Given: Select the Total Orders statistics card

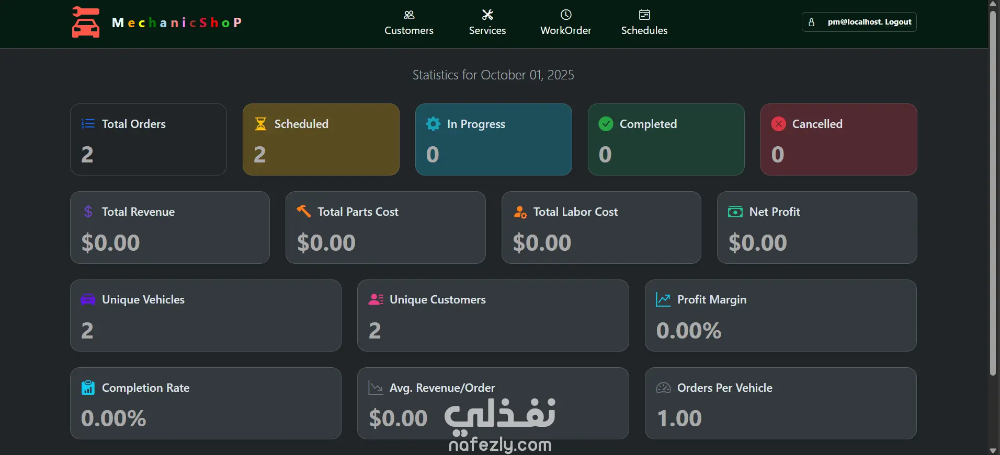Looking at the screenshot, I should tap(149, 139).
